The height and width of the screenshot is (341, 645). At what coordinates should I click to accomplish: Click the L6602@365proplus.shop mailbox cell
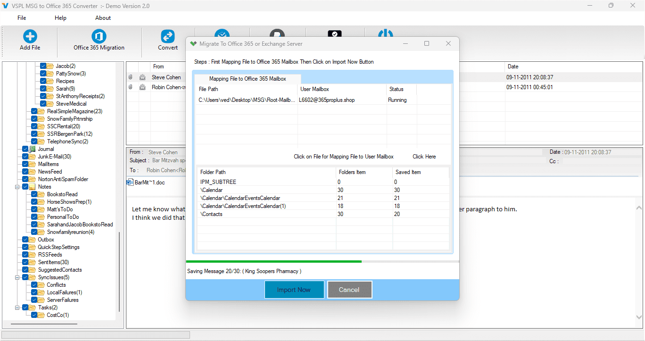342,100
